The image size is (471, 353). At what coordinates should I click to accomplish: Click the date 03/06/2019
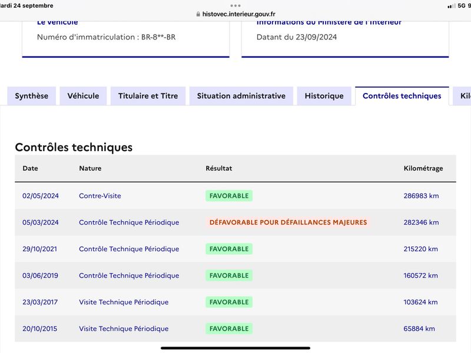click(40, 275)
